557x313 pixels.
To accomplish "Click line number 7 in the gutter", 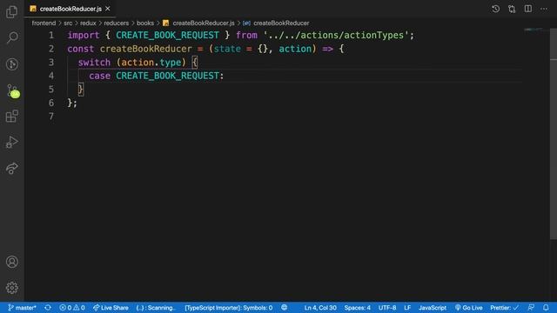I will (x=51, y=116).
